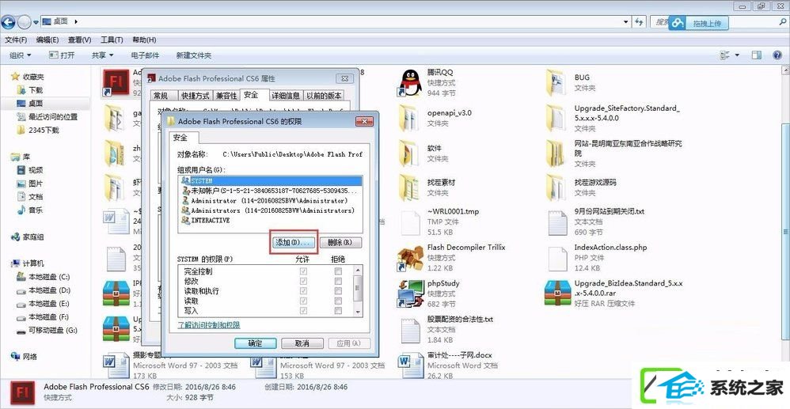Open the 帮助(H) menu
790x409 pixels.
(144, 40)
